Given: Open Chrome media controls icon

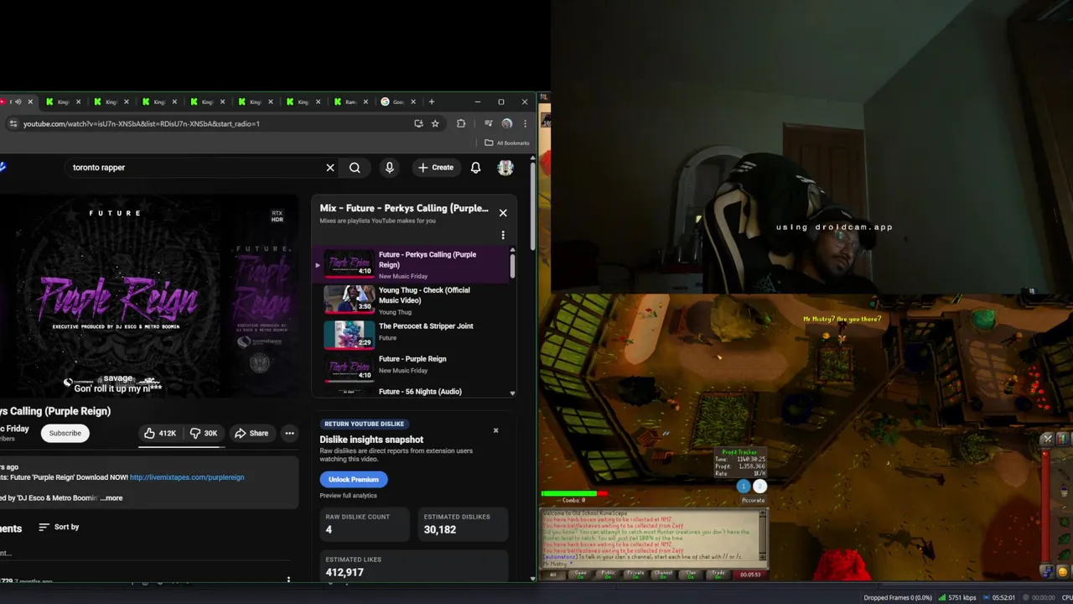Looking at the screenshot, I should pyautogui.click(x=488, y=123).
